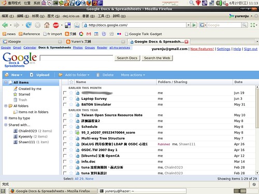Screen dimensions: 259x194
Task: Click the show desktop icon in the bottom panel
Action: click(3, 191)
